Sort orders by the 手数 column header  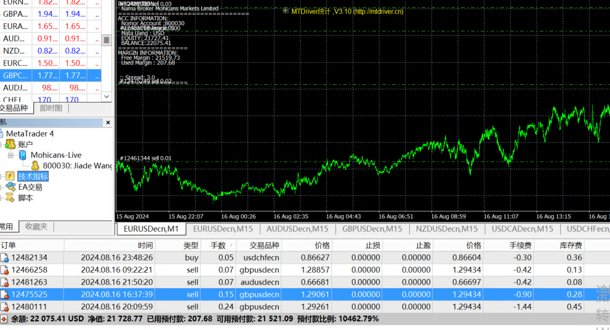click(218, 245)
